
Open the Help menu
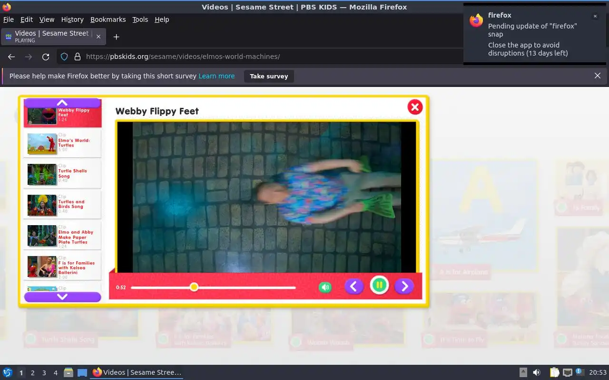point(162,19)
